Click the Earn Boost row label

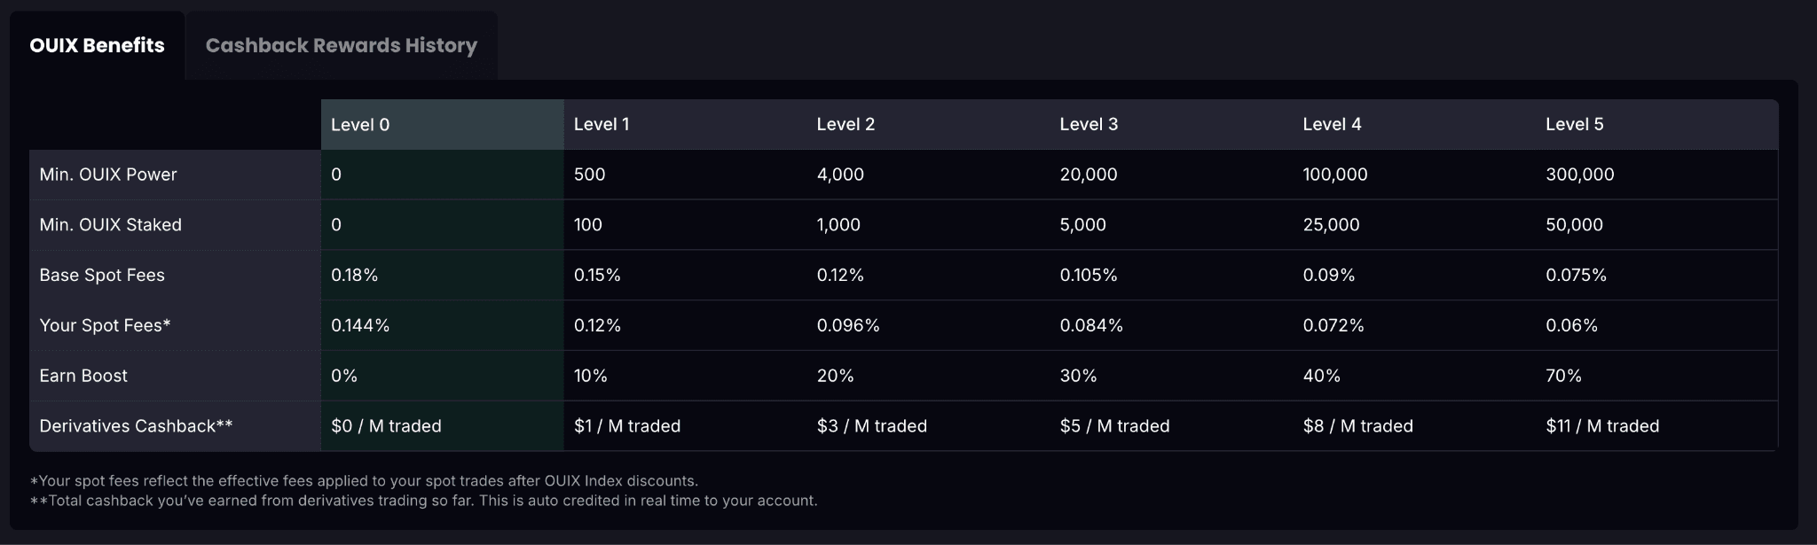[x=83, y=376]
